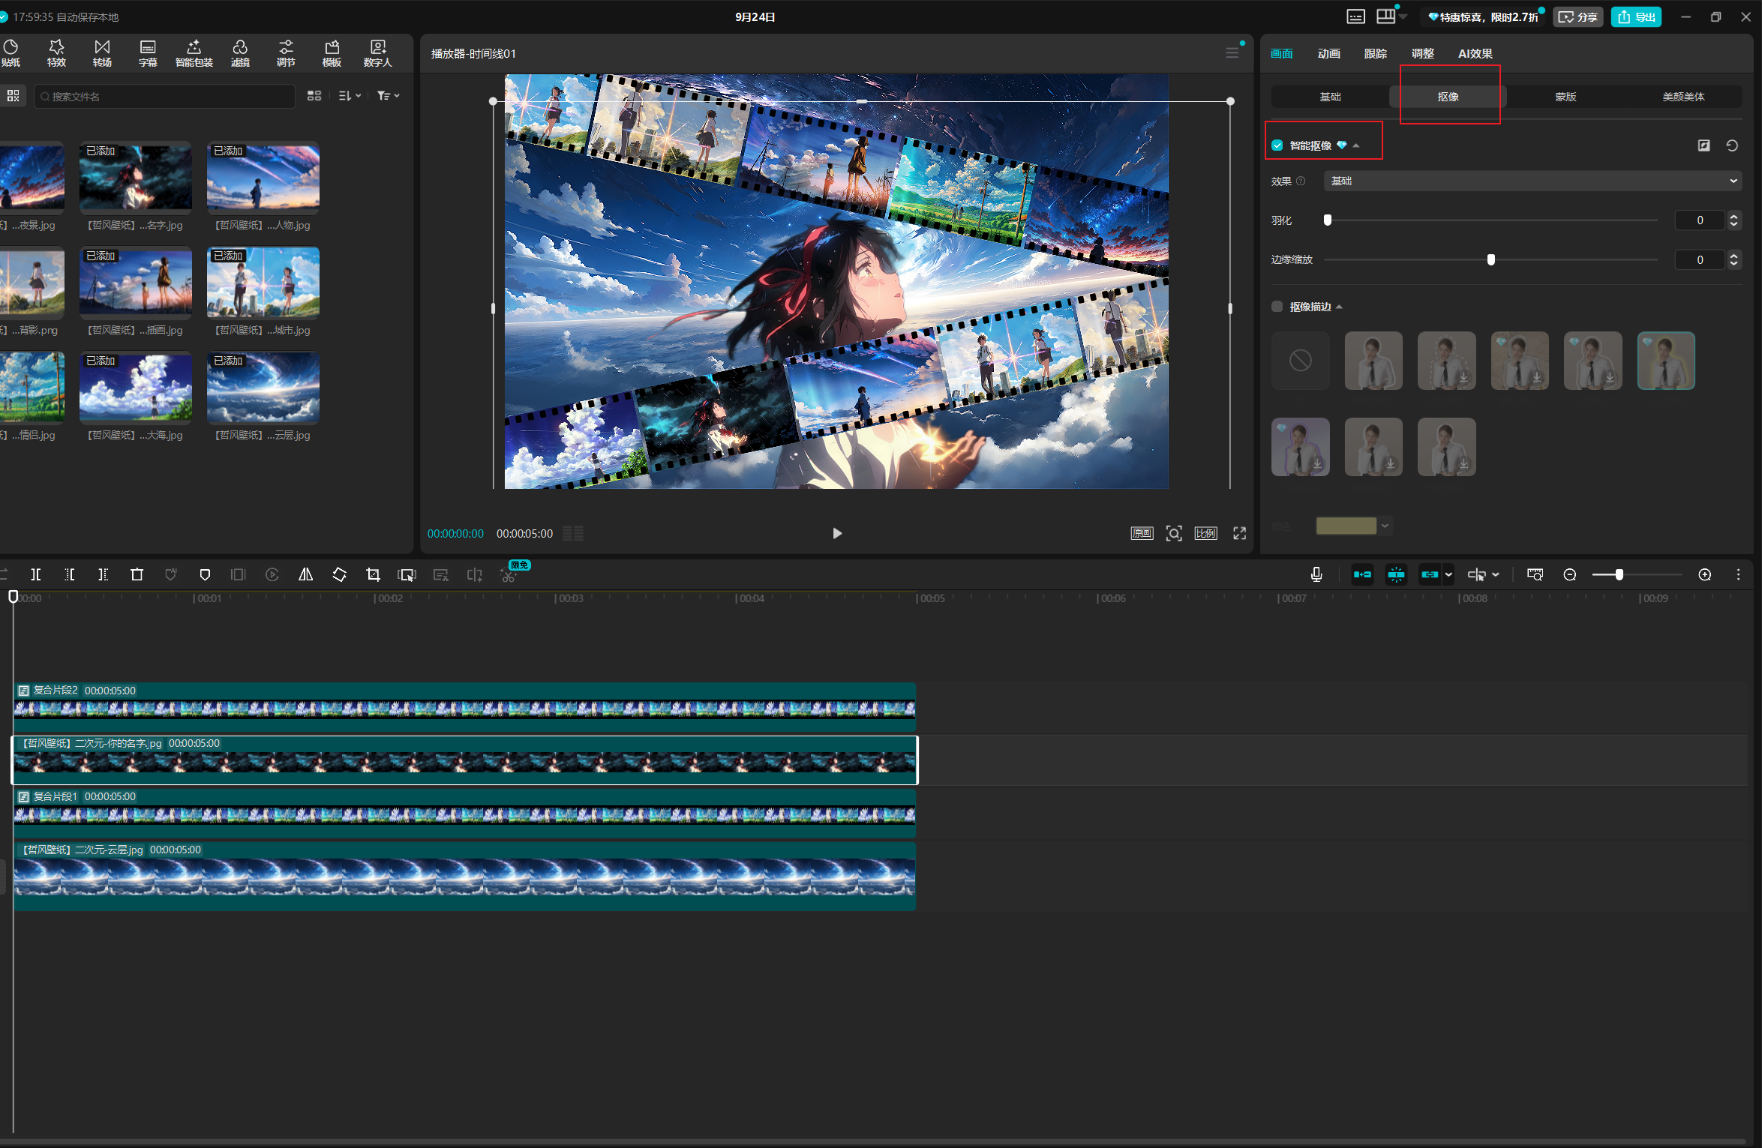Toggle the auto snapping button
1762x1148 pixels.
(x=1396, y=574)
